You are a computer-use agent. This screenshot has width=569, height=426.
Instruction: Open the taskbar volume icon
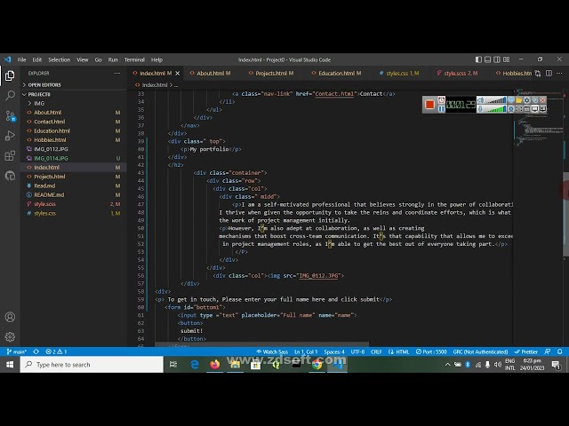pyautogui.click(x=498, y=365)
